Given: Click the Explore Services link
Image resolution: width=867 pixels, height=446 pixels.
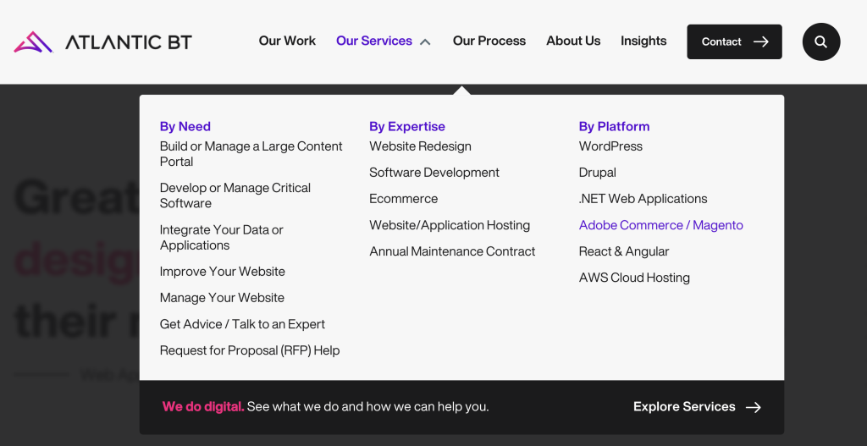Looking at the screenshot, I should pyautogui.click(x=684, y=407).
